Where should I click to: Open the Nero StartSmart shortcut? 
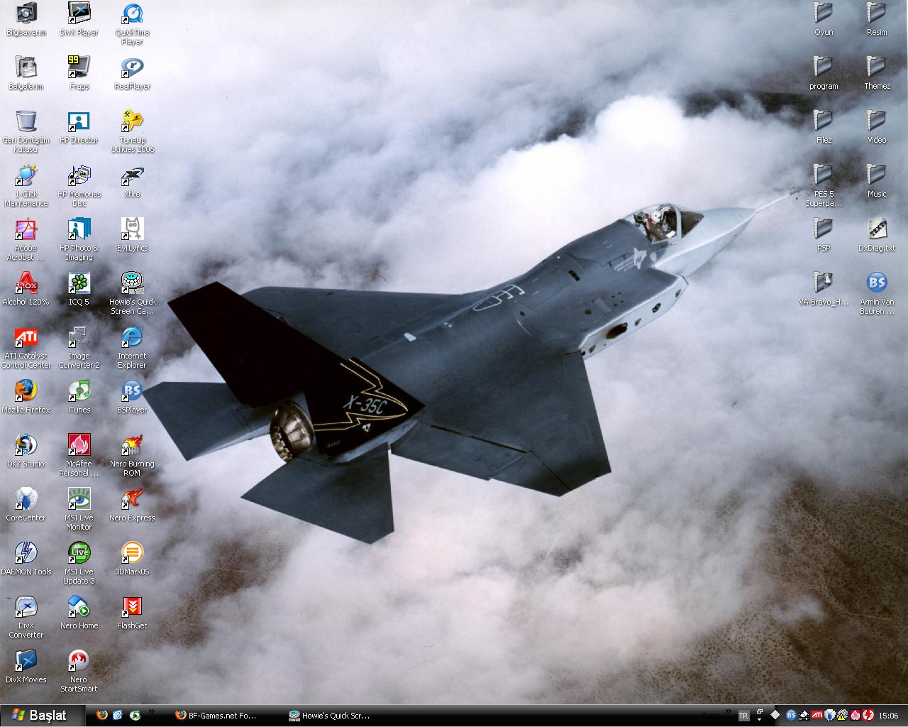click(79, 672)
